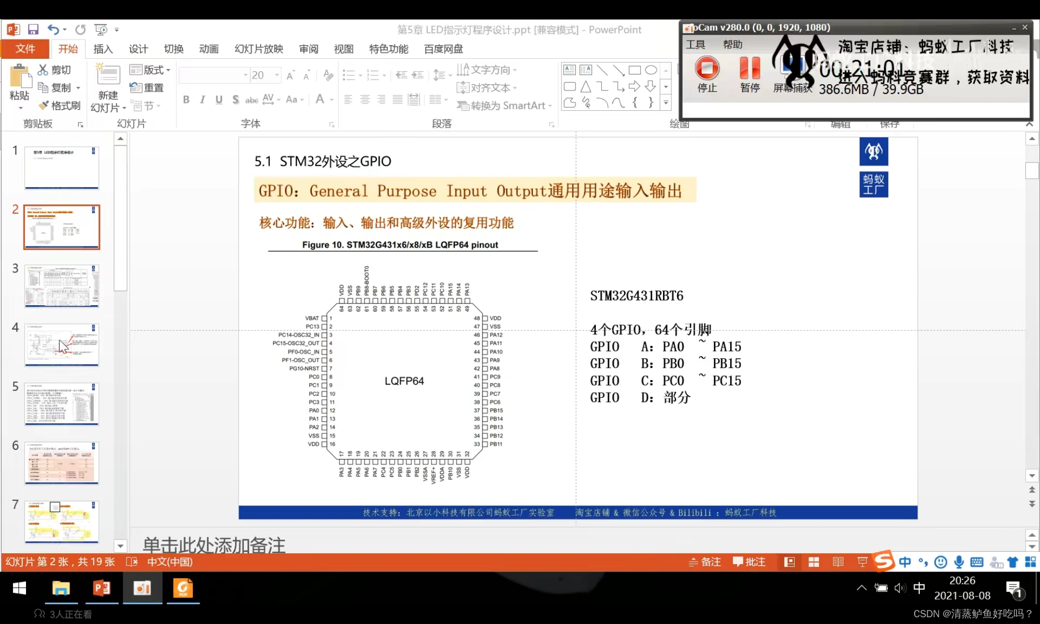The image size is (1040, 624).
Task: Toggle Italic text formatting
Action: (202, 100)
